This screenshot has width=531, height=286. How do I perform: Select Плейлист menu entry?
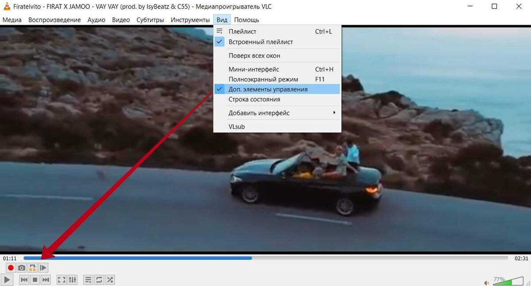277,31
